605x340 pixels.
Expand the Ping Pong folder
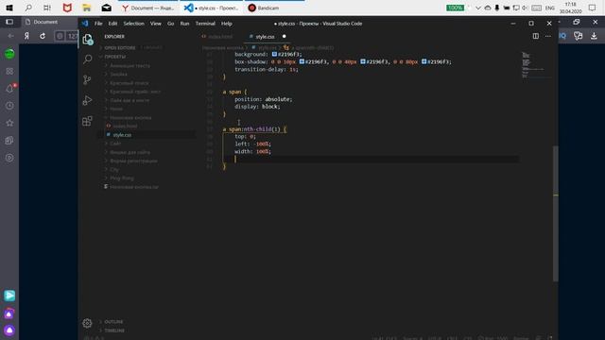122,178
